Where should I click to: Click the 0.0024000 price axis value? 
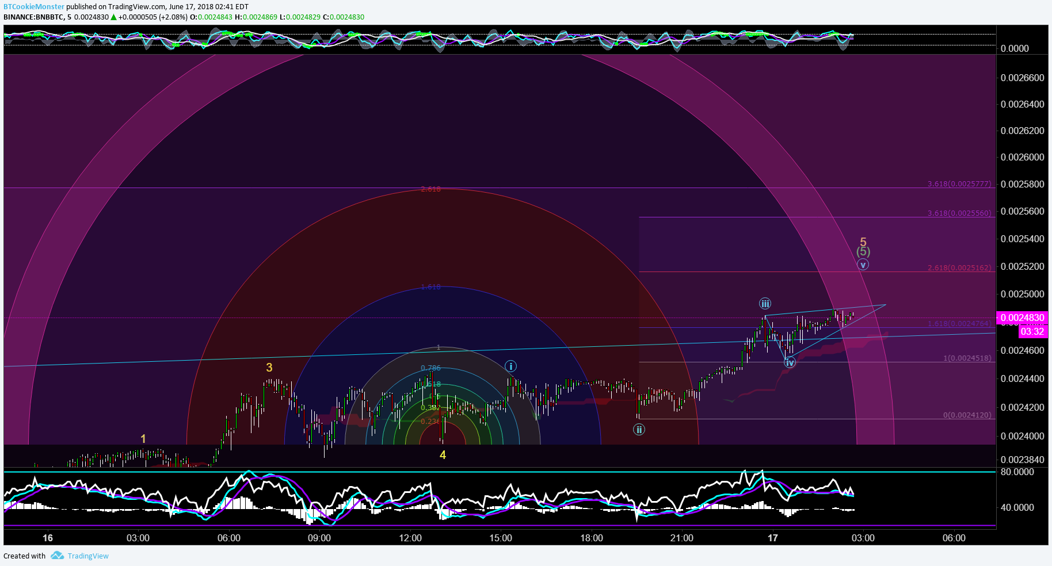(1022, 436)
